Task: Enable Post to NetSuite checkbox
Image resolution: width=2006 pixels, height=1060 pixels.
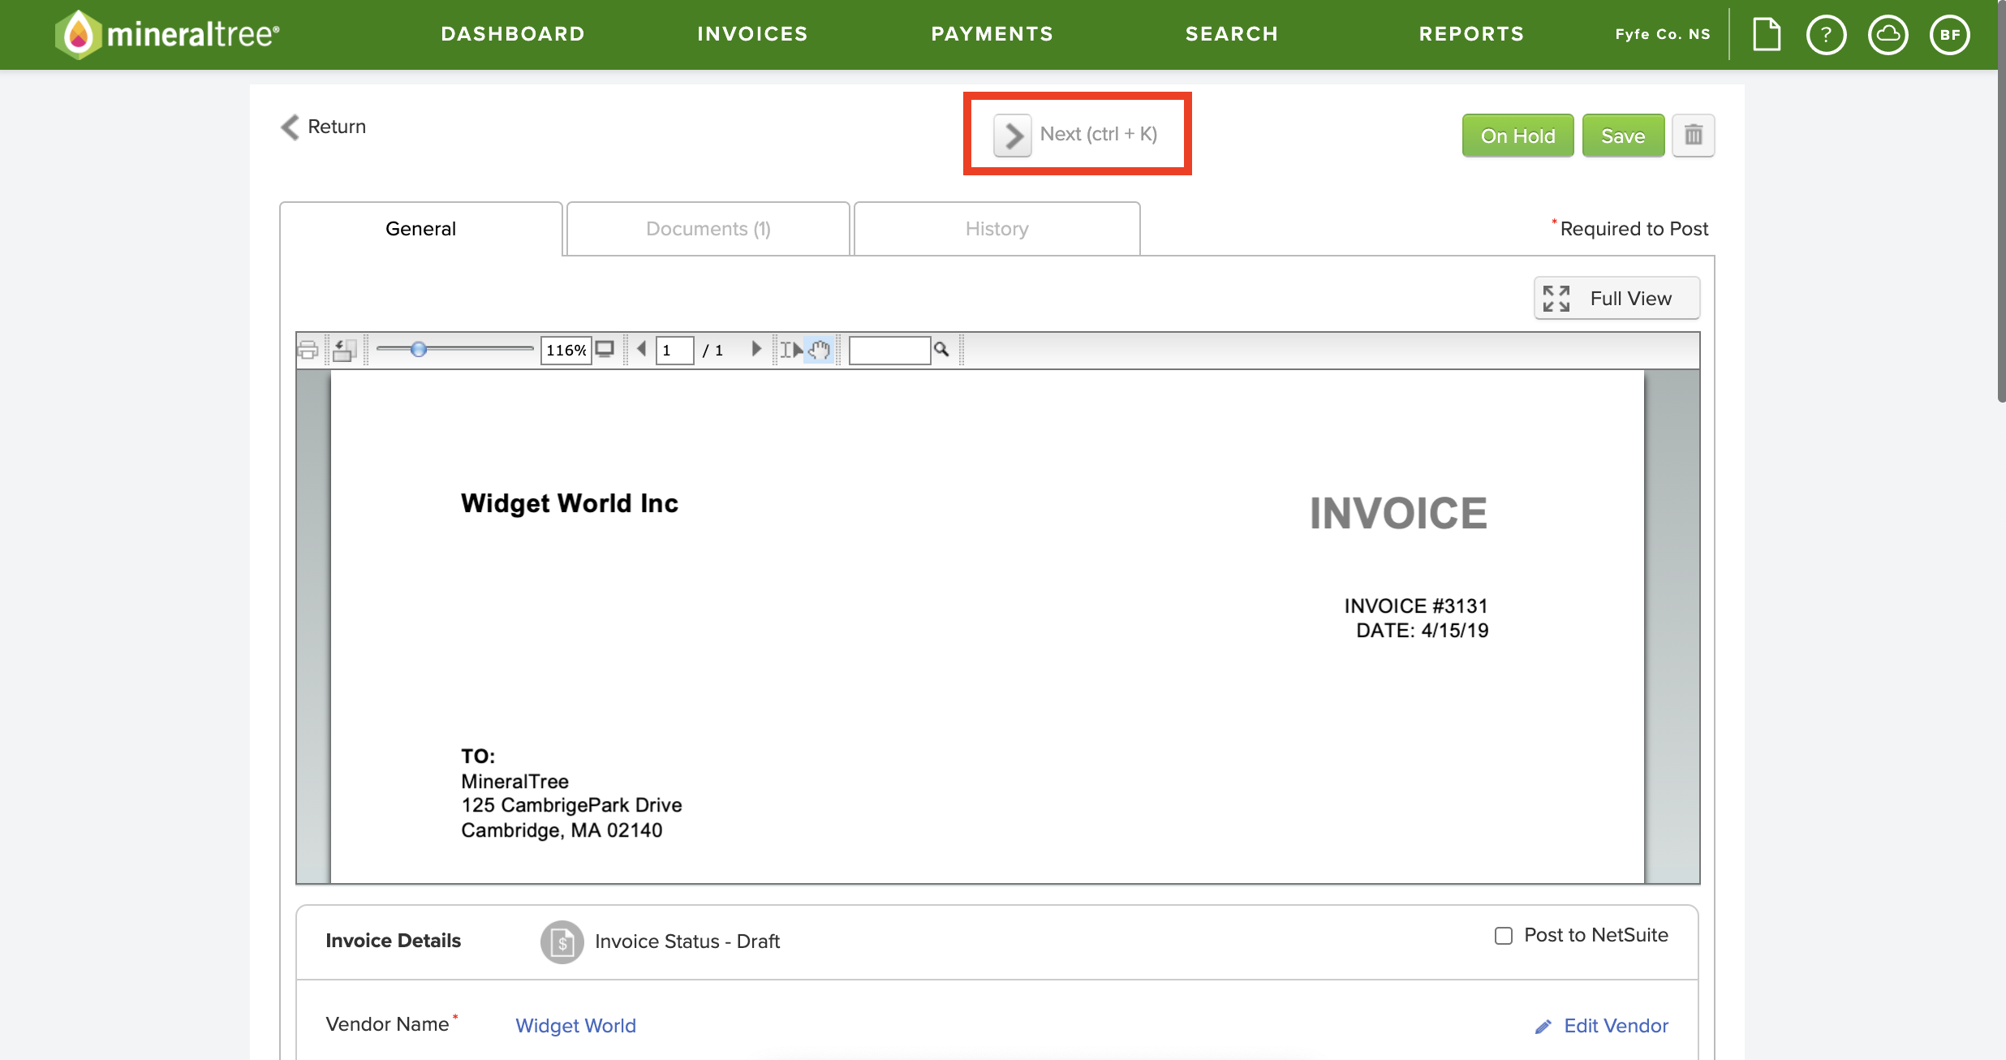Action: pyautogui.click(x=1504, y=936)
